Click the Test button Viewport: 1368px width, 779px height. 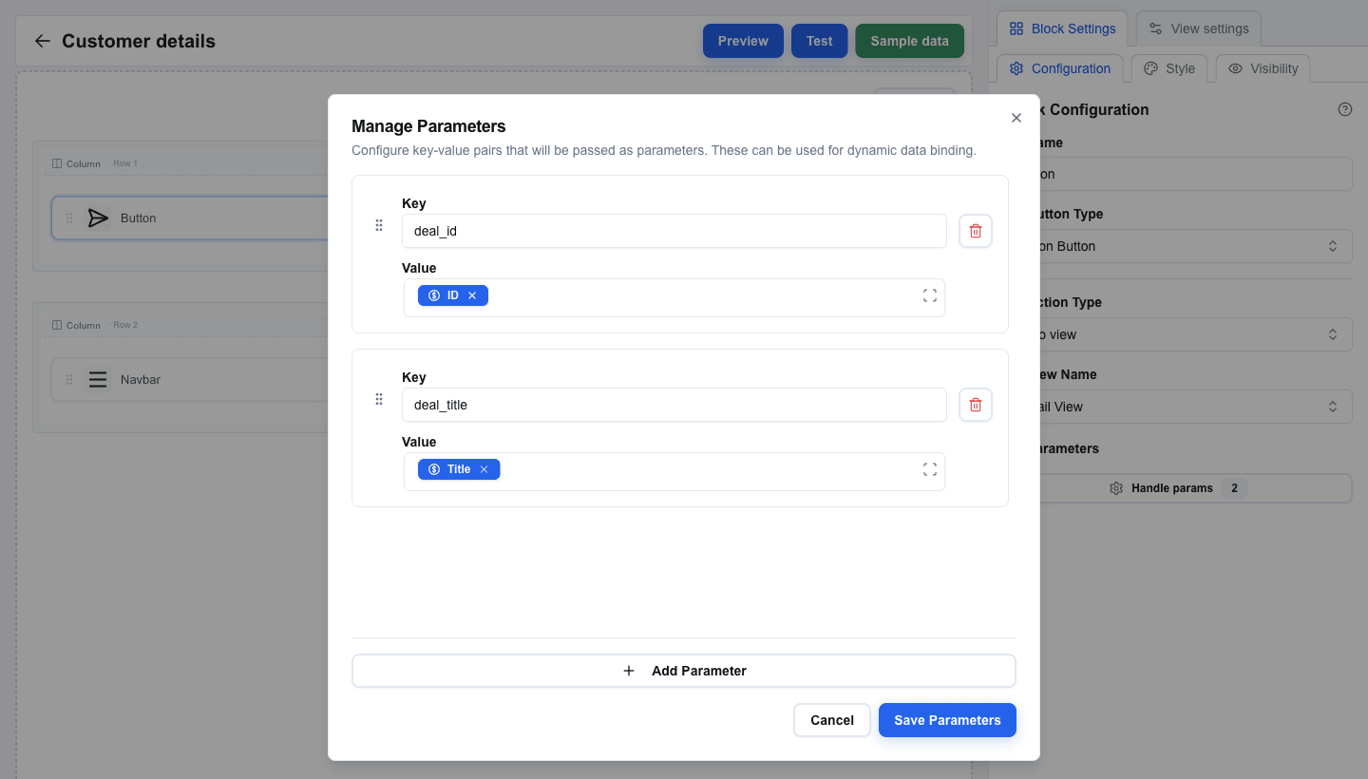(x=819, y=41)
